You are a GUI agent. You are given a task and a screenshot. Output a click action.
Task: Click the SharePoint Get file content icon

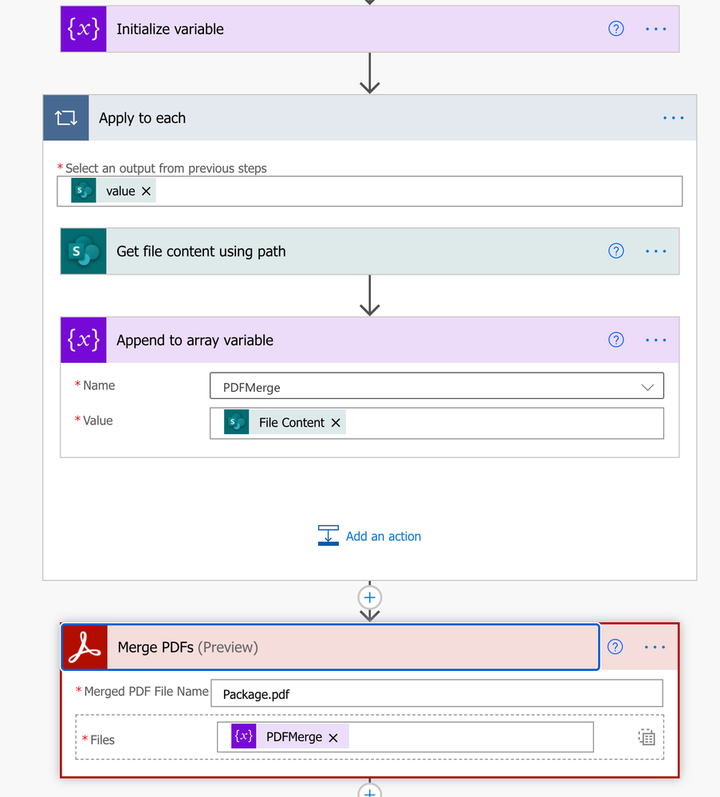(84, 251)
